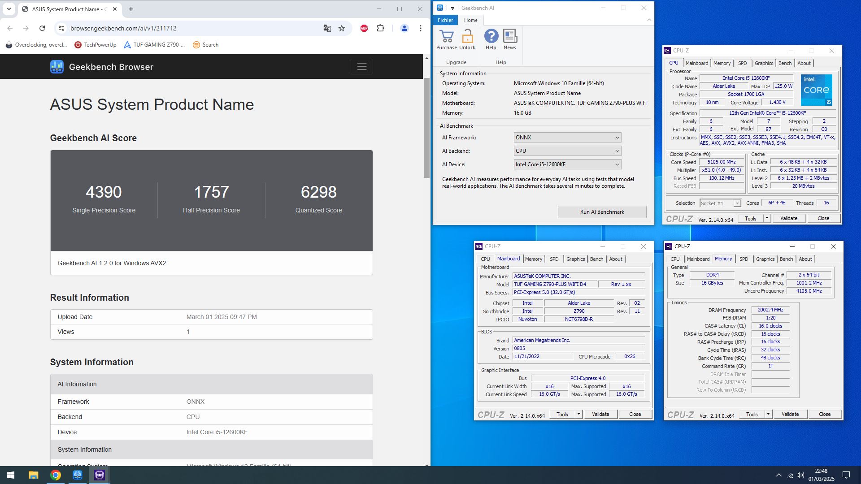Open Chrome from the taskbar

coord(56,475)
